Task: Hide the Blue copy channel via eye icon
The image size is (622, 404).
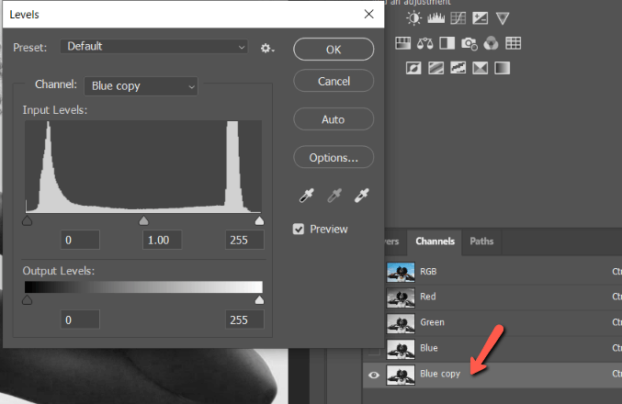Action: [x=373, y=374]
